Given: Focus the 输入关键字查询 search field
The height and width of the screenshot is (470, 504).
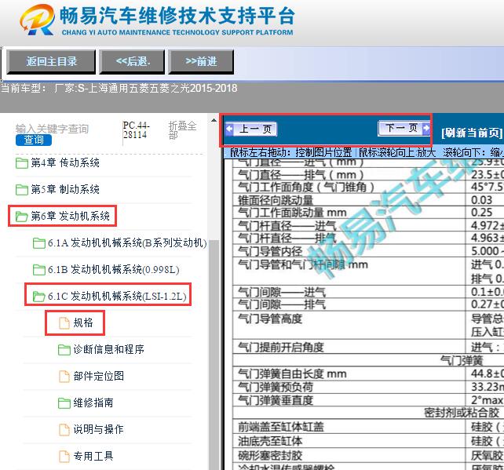Looking at the screenshot, I should point(52,129).
